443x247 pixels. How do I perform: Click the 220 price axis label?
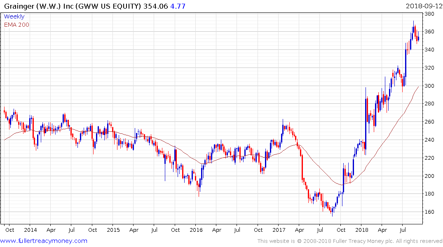429,158
